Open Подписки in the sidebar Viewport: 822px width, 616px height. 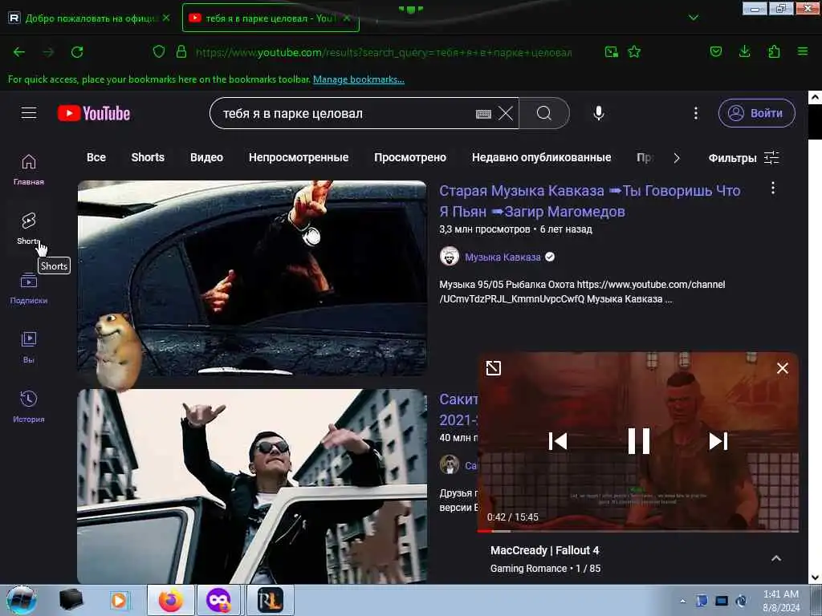pos(29,288)
